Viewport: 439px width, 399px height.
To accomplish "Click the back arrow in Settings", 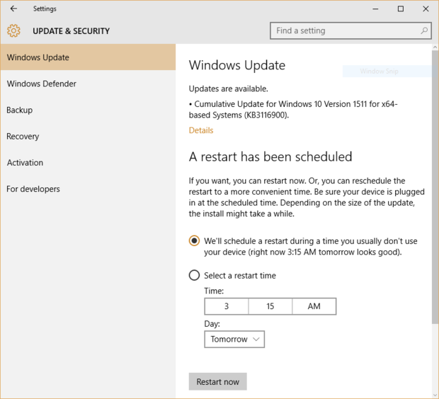I will tap(13, 9).
